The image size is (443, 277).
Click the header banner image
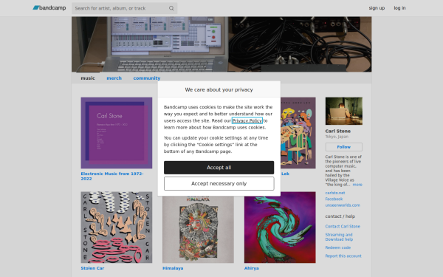pyautogui.click(x=221, y=44)
